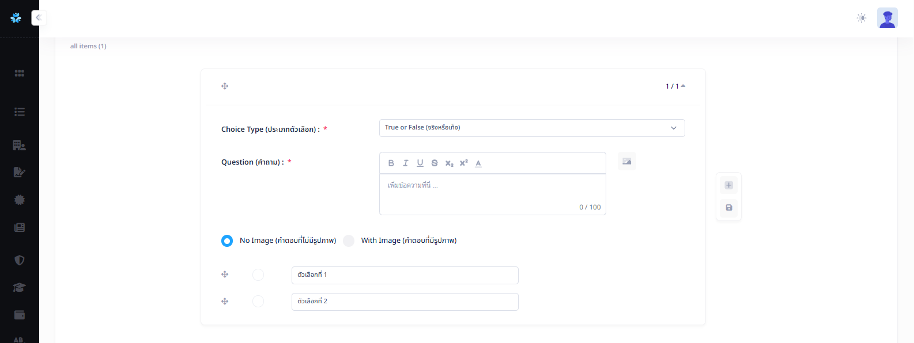Open the Choice Type dropdown
Viewport: 914px width, 343px height.
pos(531,128)
